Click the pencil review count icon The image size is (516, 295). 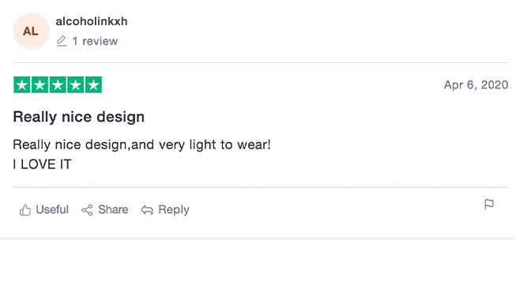click(62, 41)
